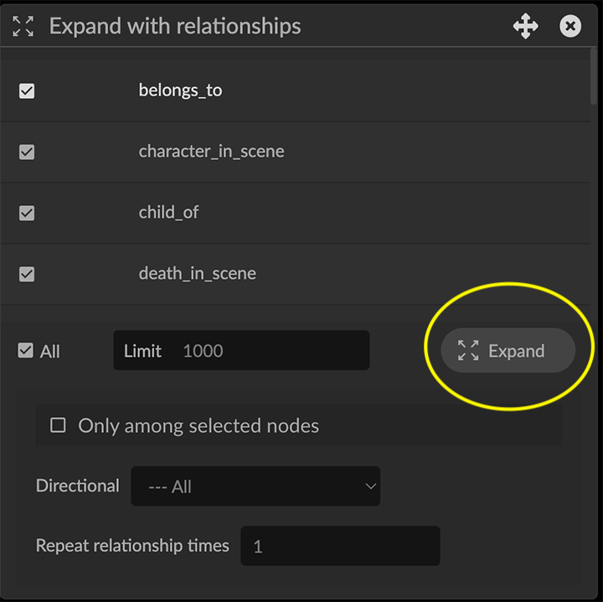The height and width of the screenshot is (602, 603).
Task: Uncheck the death_in_scene checkbox
Action: 27,274
